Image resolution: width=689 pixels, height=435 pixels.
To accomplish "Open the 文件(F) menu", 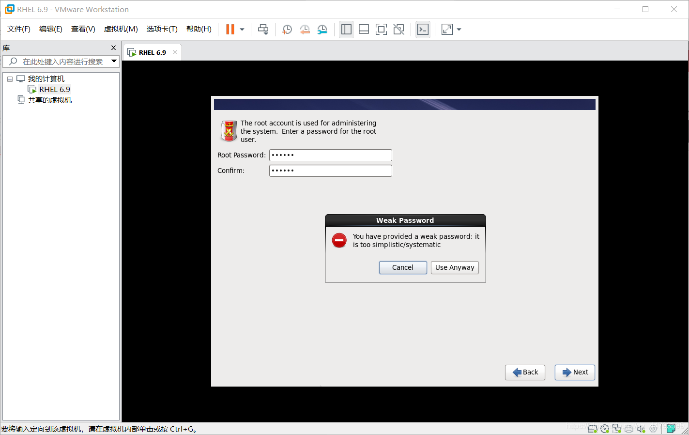I will coord(19,29).
